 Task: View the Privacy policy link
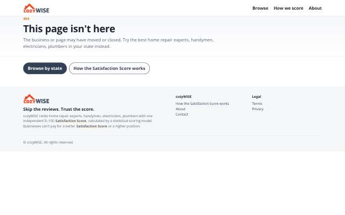click(x=258, y=109)
